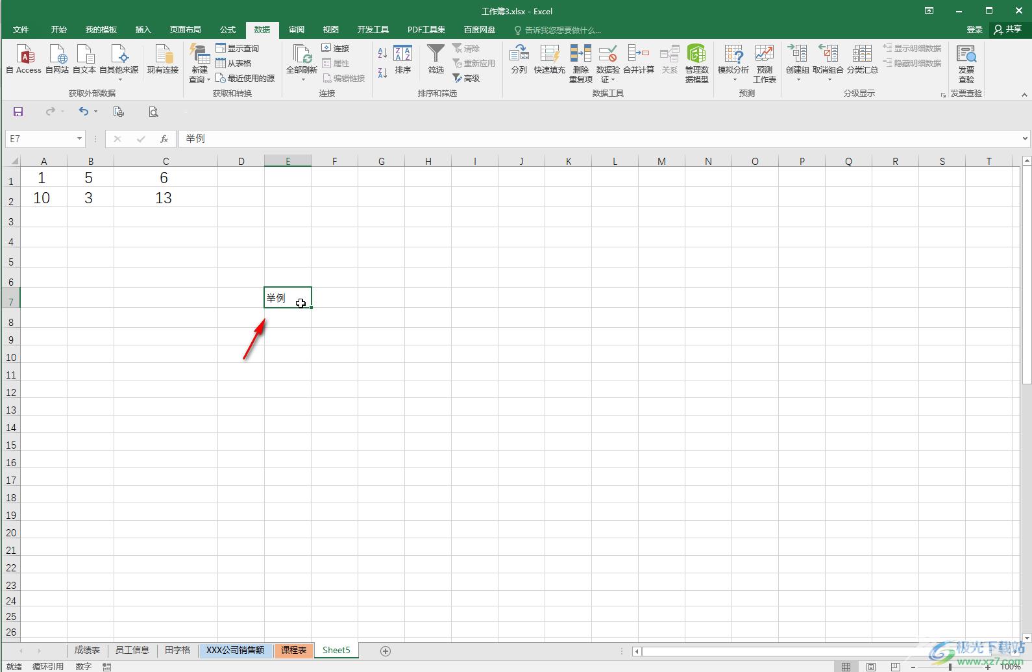The image size is (1032, 672).
Task: Import data from Access database
Action: [24, 59]
